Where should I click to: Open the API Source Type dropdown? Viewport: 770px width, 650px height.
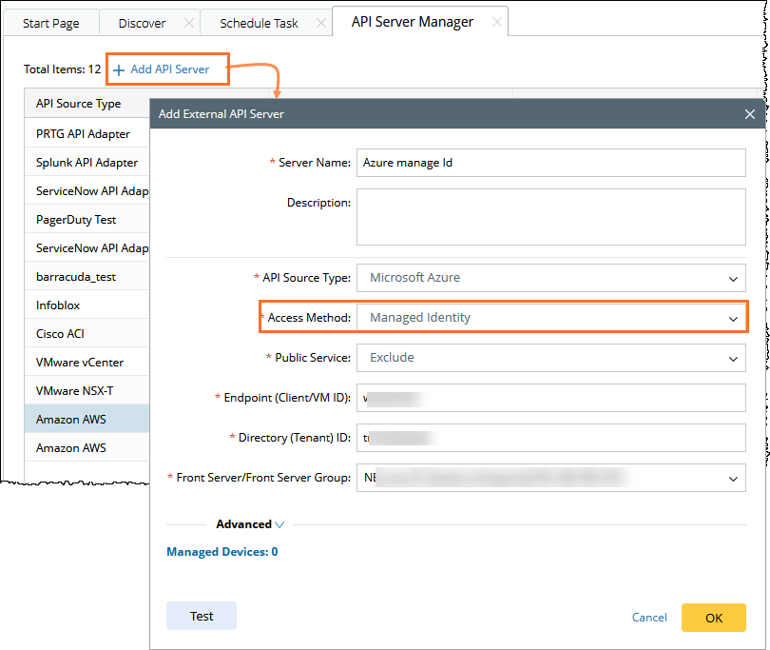point(550,278)
